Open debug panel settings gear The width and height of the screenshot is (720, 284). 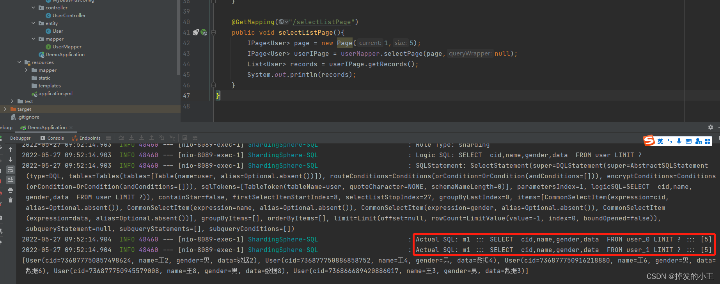tap(711, 127)
